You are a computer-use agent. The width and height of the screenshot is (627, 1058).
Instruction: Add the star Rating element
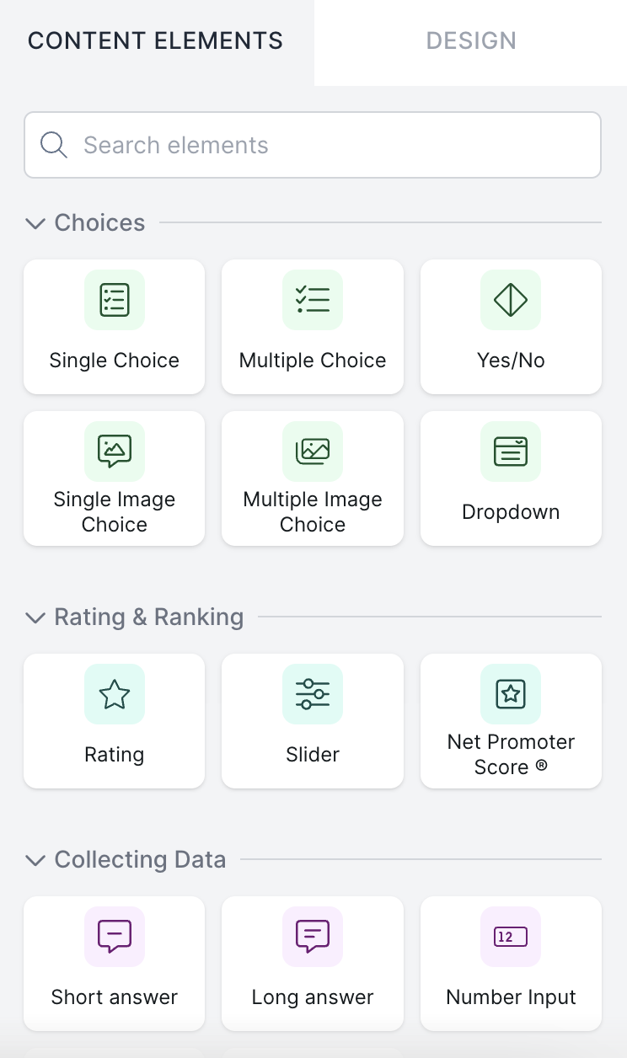114,720
